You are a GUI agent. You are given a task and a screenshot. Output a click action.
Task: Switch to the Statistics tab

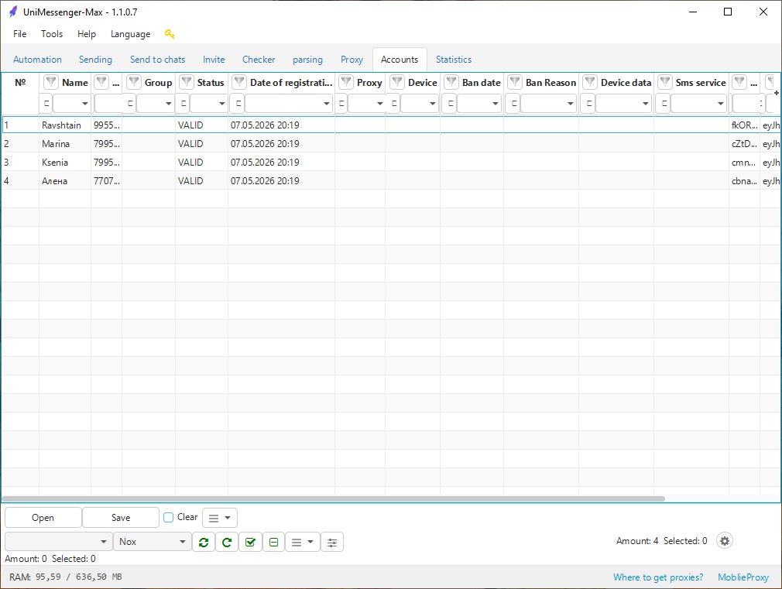pyautogui.click(x=454, y=60)
